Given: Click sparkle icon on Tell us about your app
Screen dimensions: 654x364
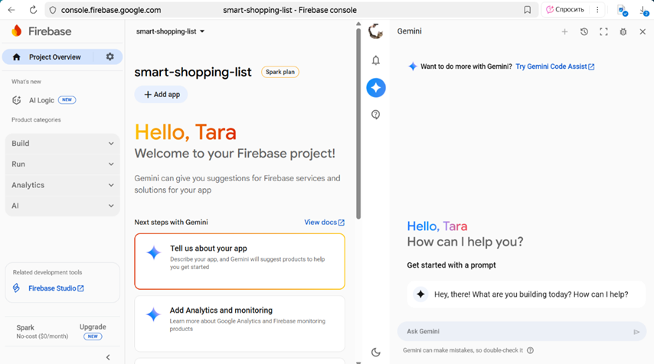Looking at the screenshot, I should 153,252.
